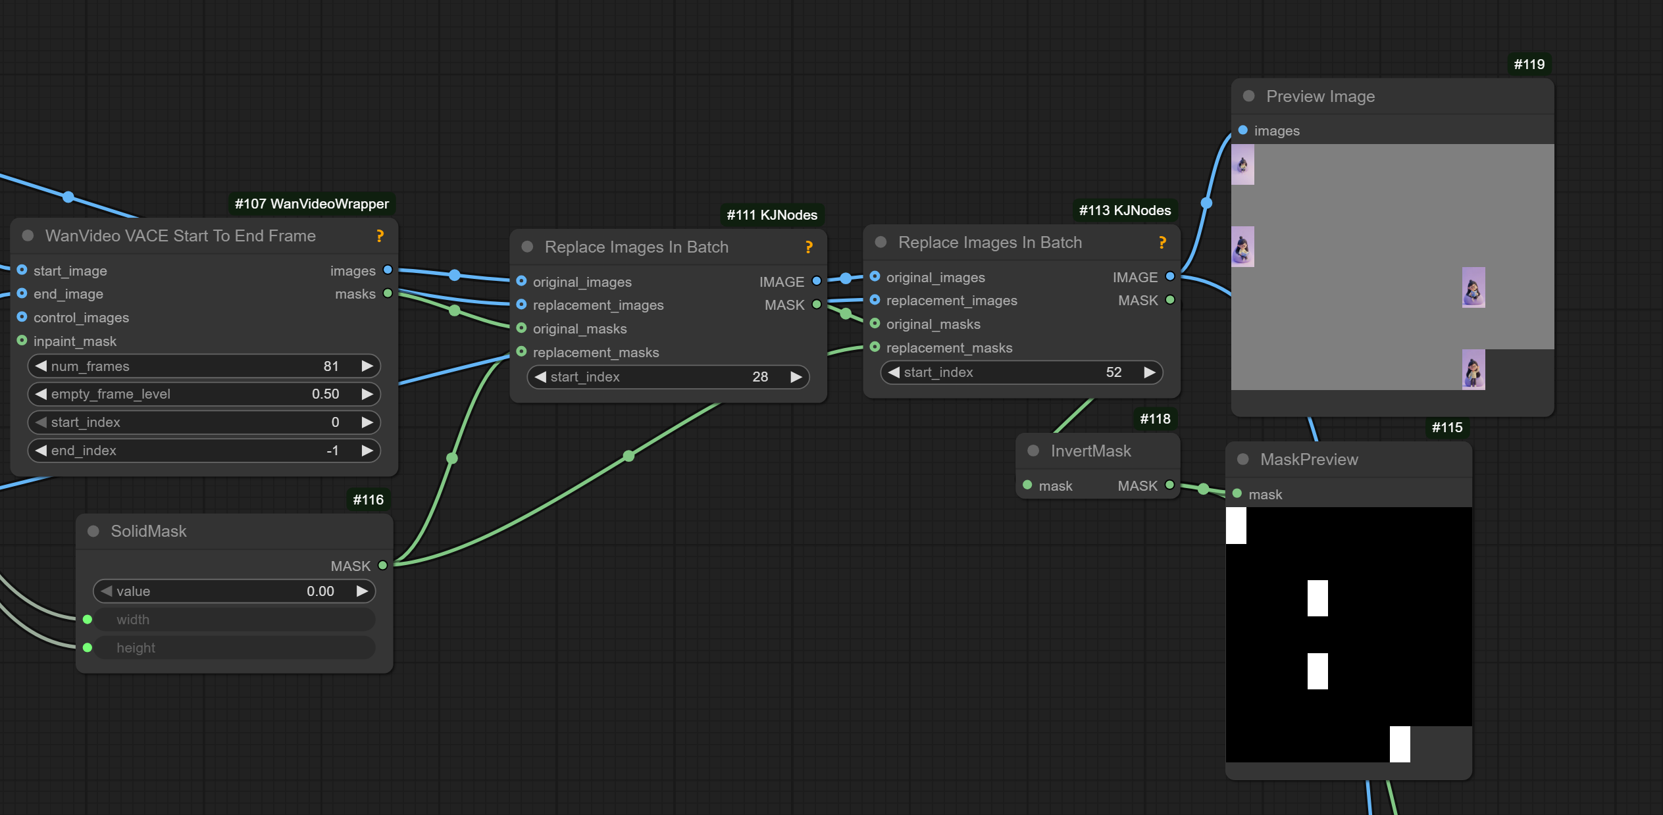Image resolution: width=1663 pixels, height=815 pixels.
Task: Decrease start_index 28 on node #111
Action: pyautogui.click(x=540, y=377)
